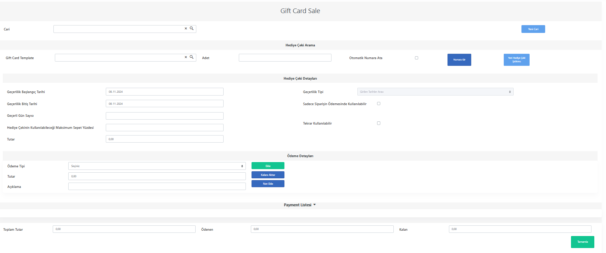The width and height of the screenshot is (606, 253).
Task: Click the Kalanı Aktar button
Action: point(268,175)
